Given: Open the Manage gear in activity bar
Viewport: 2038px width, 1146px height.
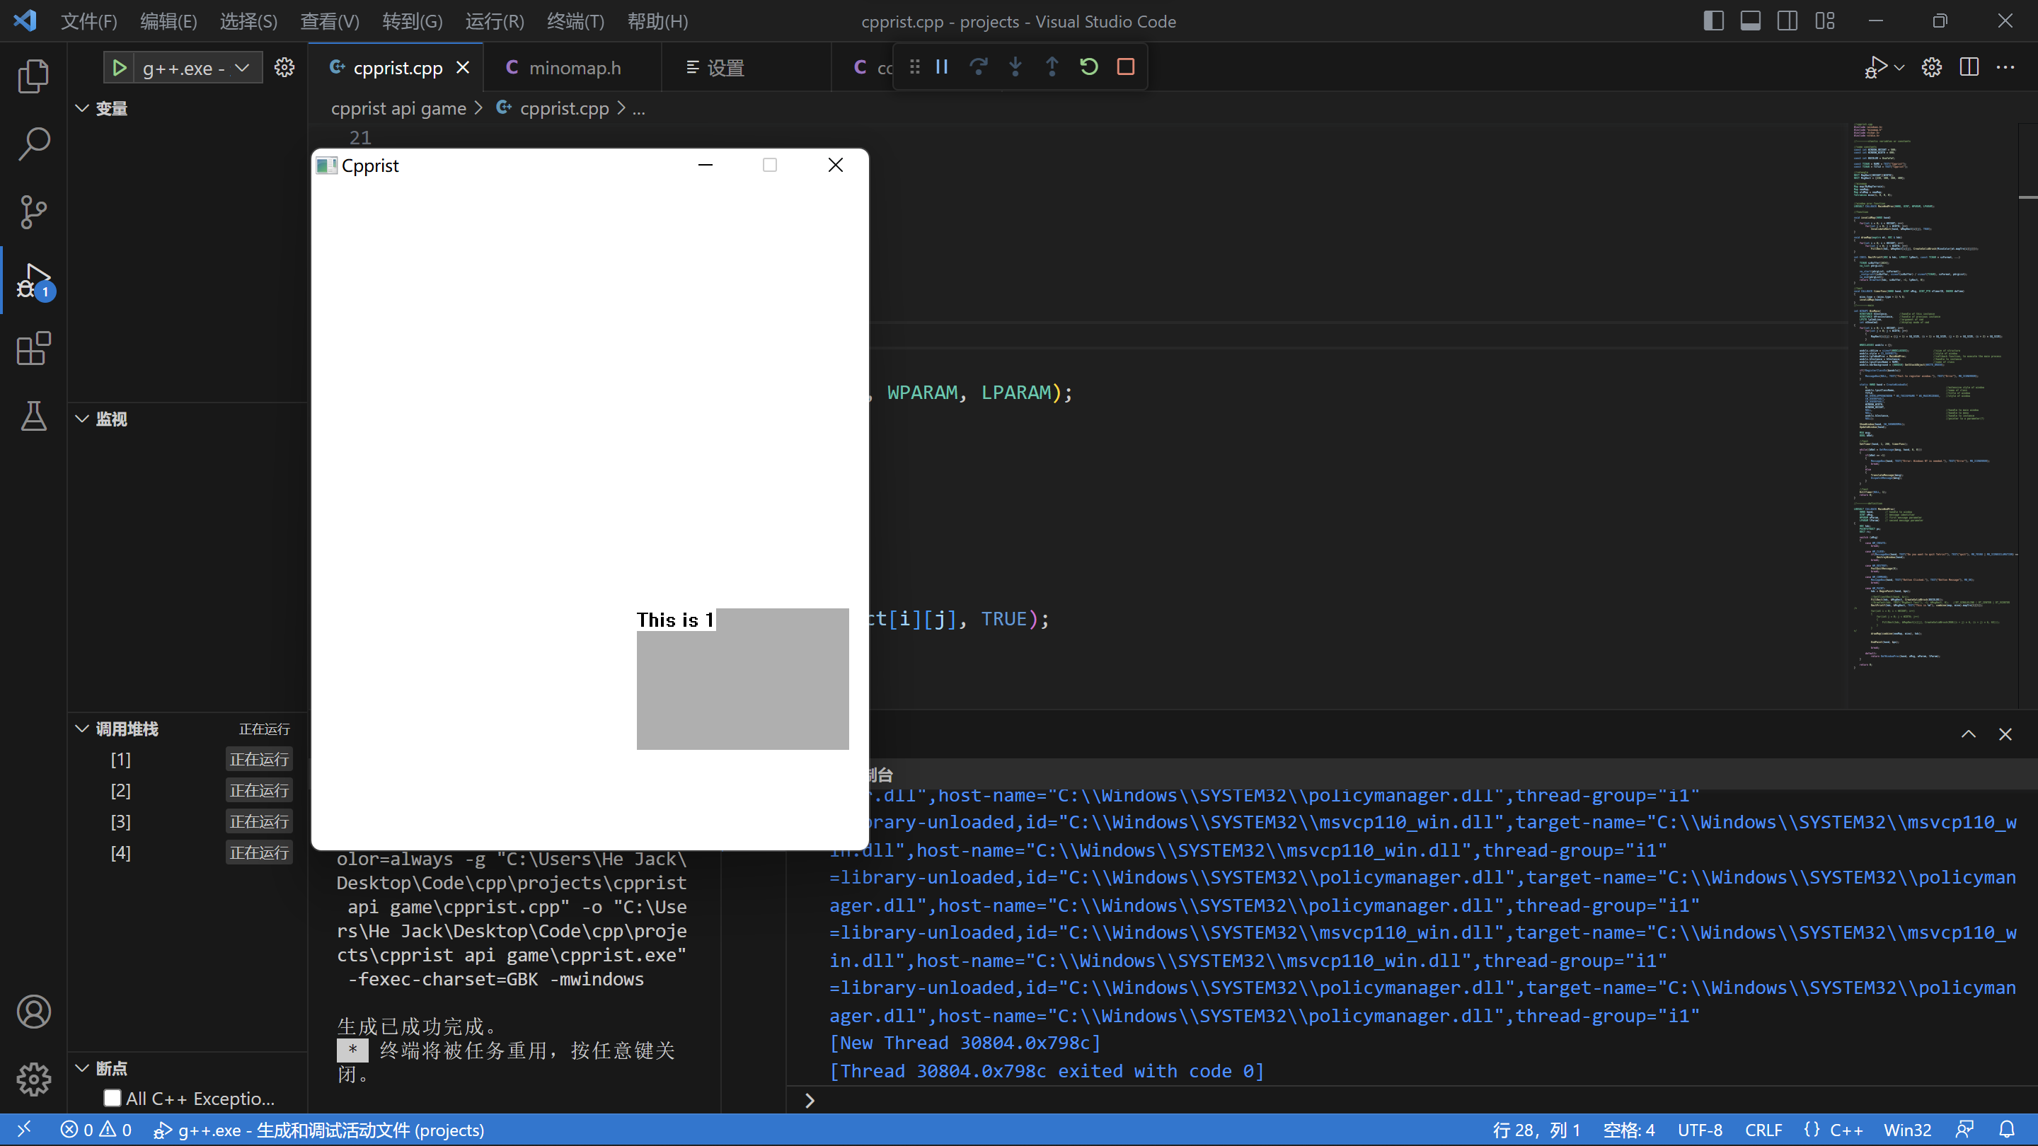Looking at the screenshot, I should (x=33, y=1079).
